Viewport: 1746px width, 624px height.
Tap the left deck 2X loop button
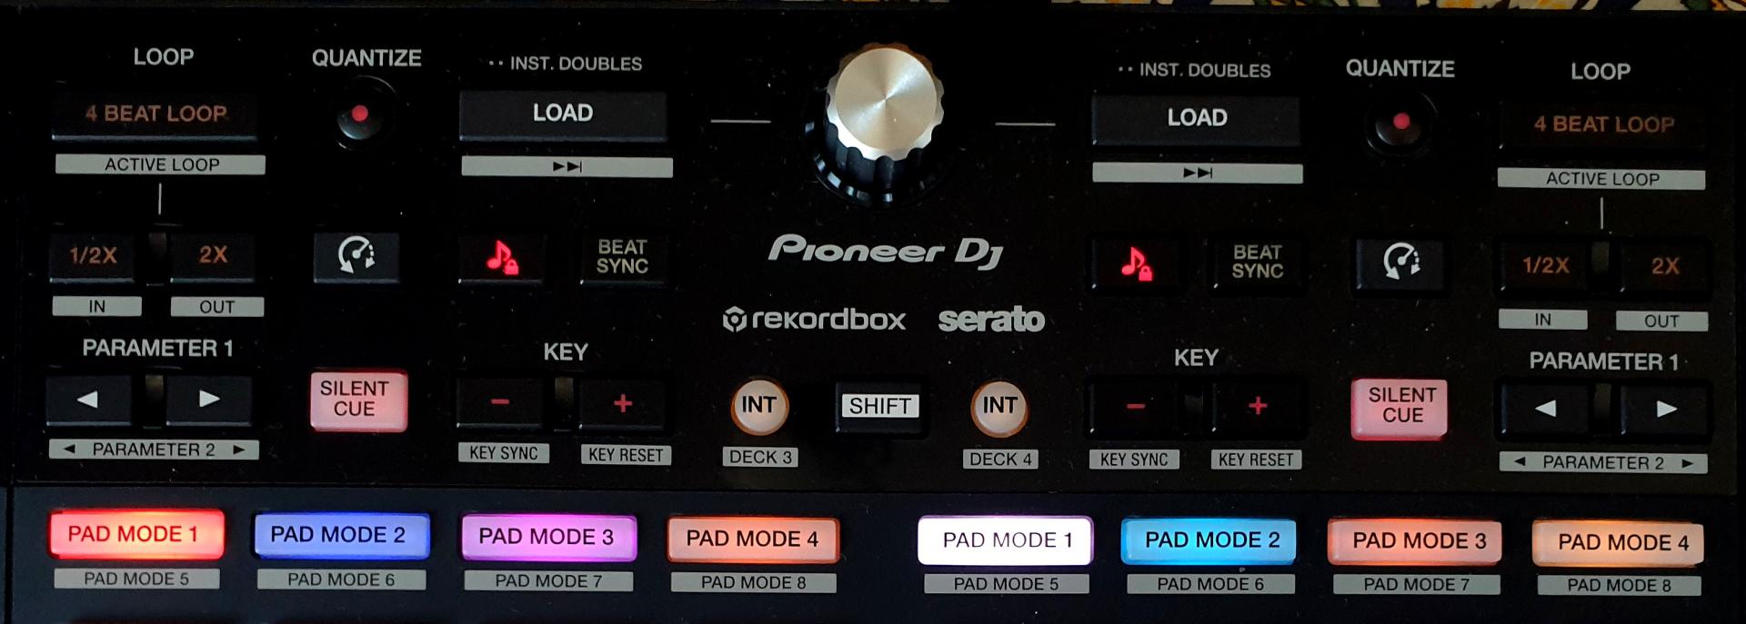213,256
